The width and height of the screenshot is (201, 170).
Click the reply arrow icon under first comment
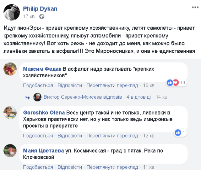coord(28,97)
